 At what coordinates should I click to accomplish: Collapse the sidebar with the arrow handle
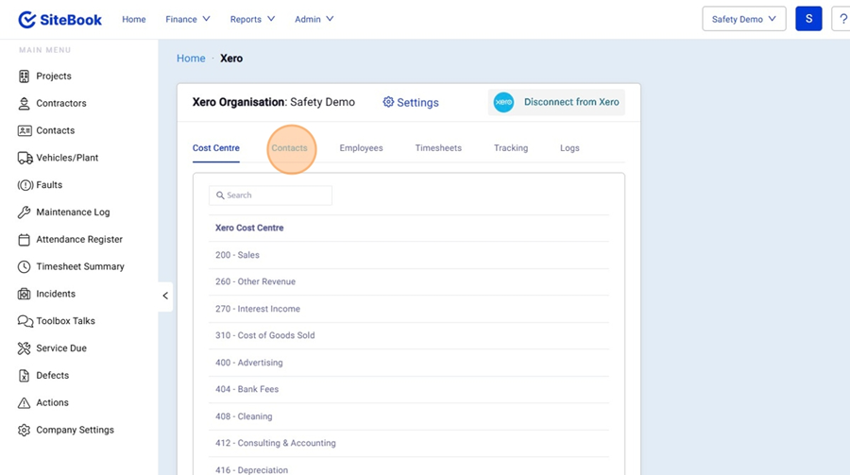coord(165,296)
